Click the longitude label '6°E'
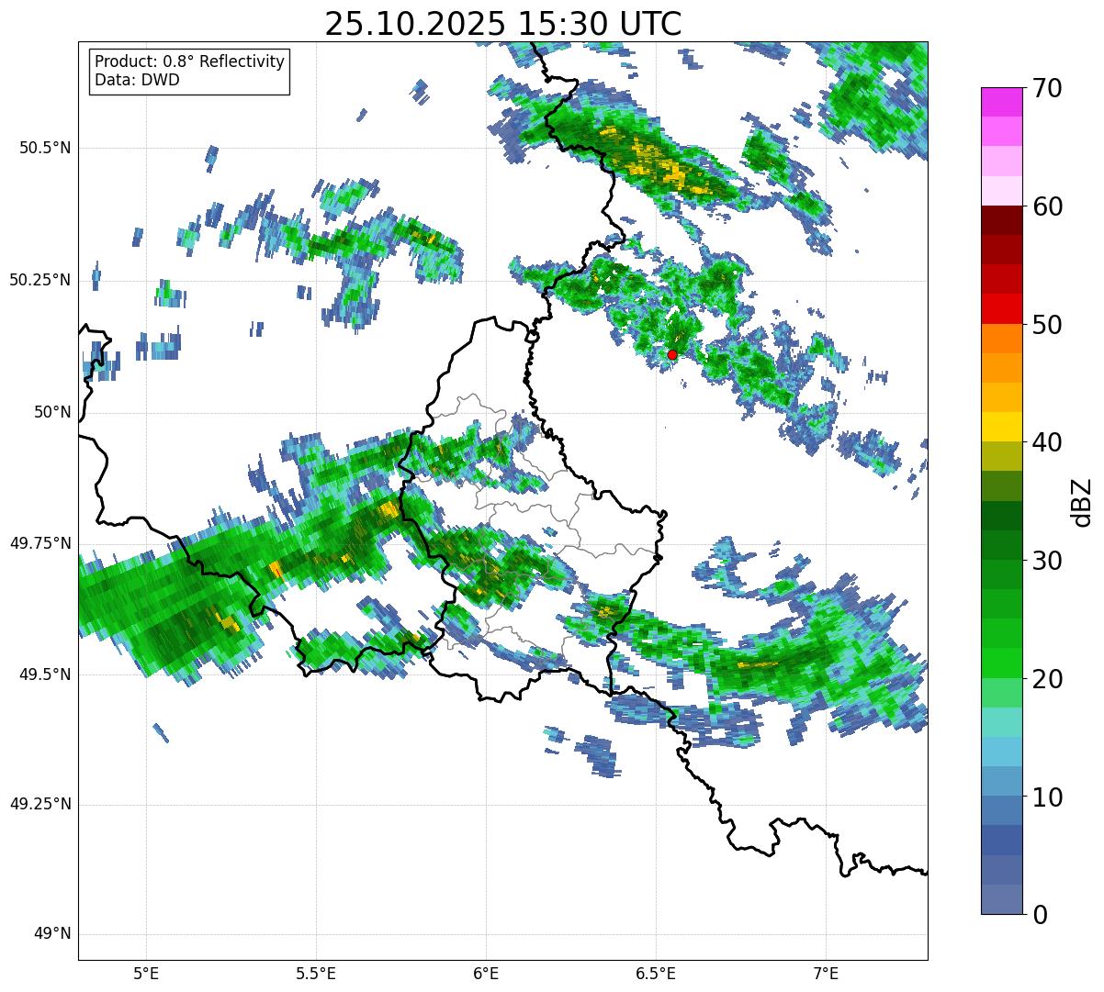The height and width of the screenshot is (992, 1104). click(x=486, y=973)
